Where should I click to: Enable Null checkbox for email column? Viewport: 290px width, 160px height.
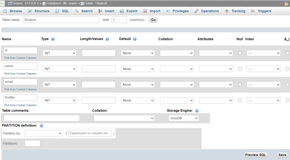point(240,85)
